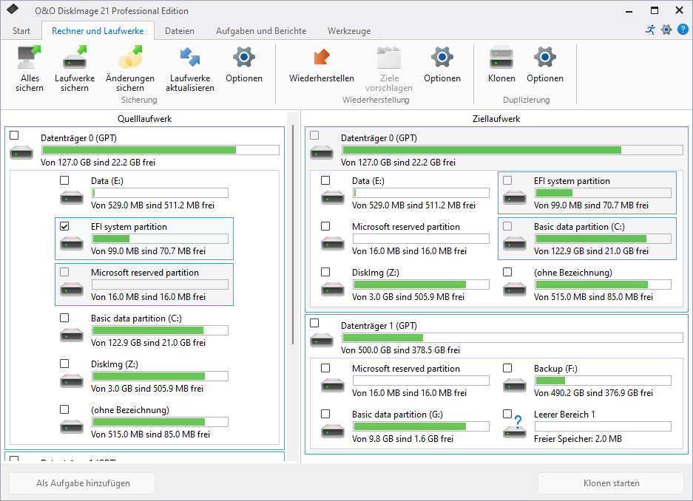Check target Basic data partition (G:) checkbox
The image size is (693, 501).
[x=325, y=414]
